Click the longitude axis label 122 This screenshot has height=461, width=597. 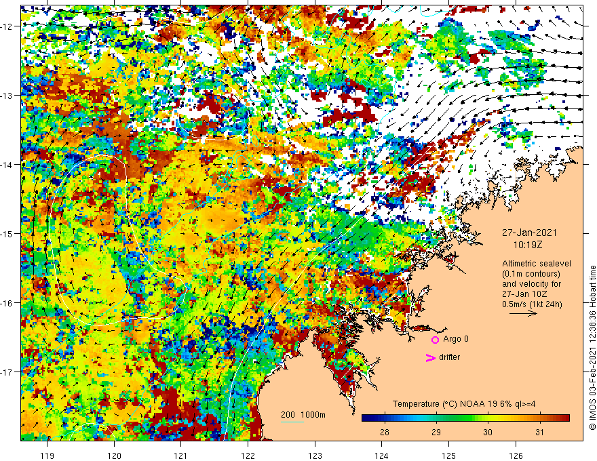(248, 456)
